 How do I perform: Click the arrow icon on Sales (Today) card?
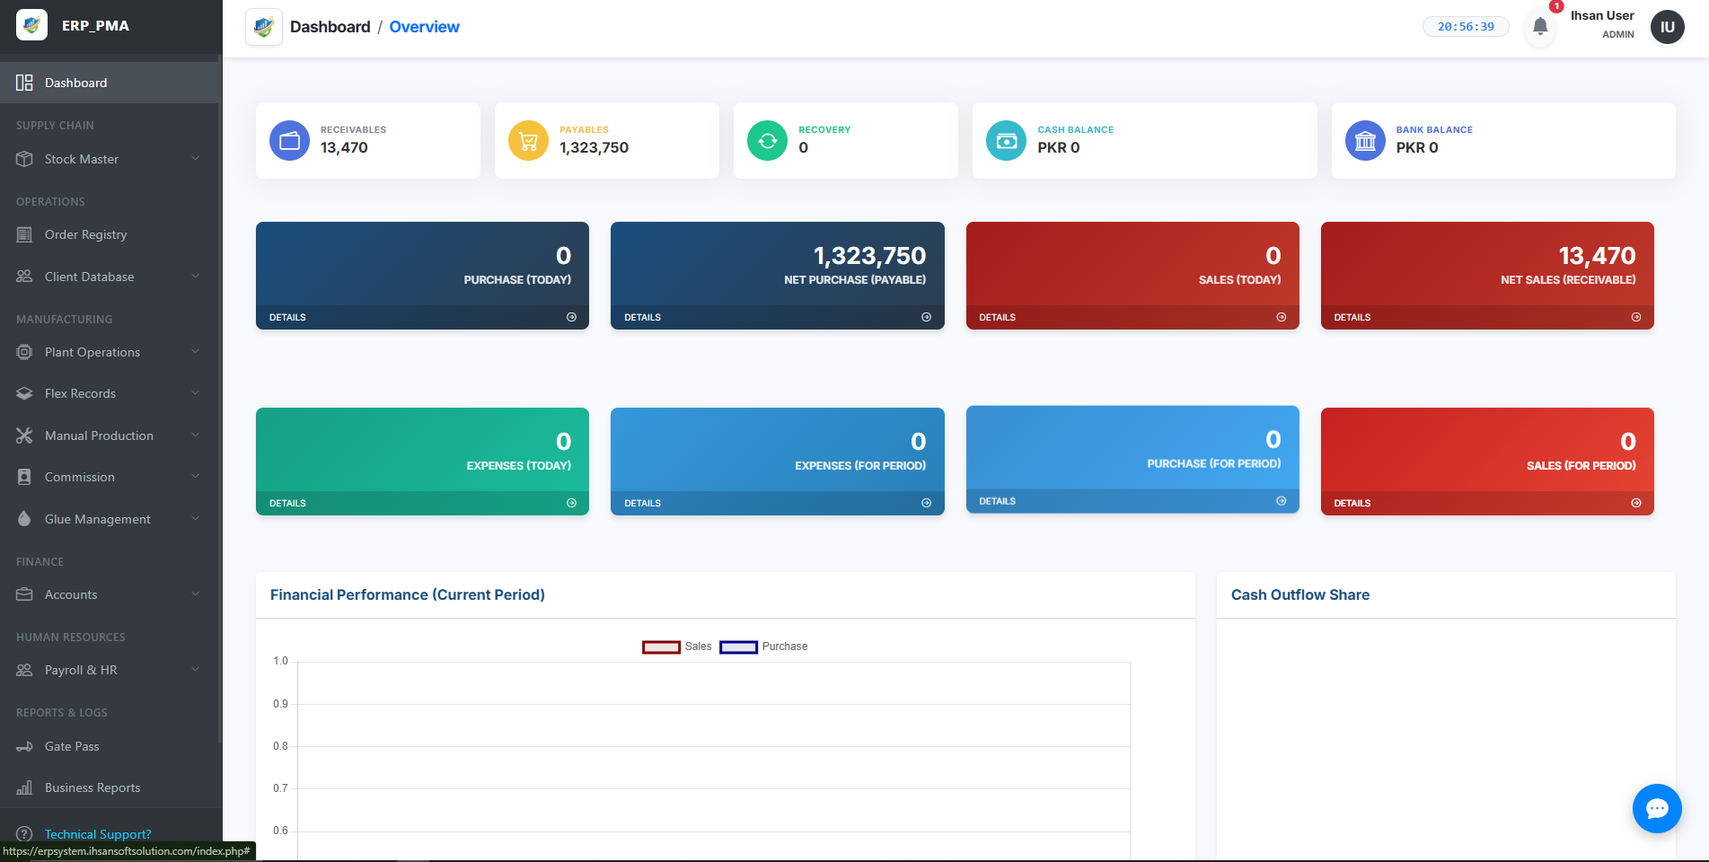click(x=1282, y=317)
